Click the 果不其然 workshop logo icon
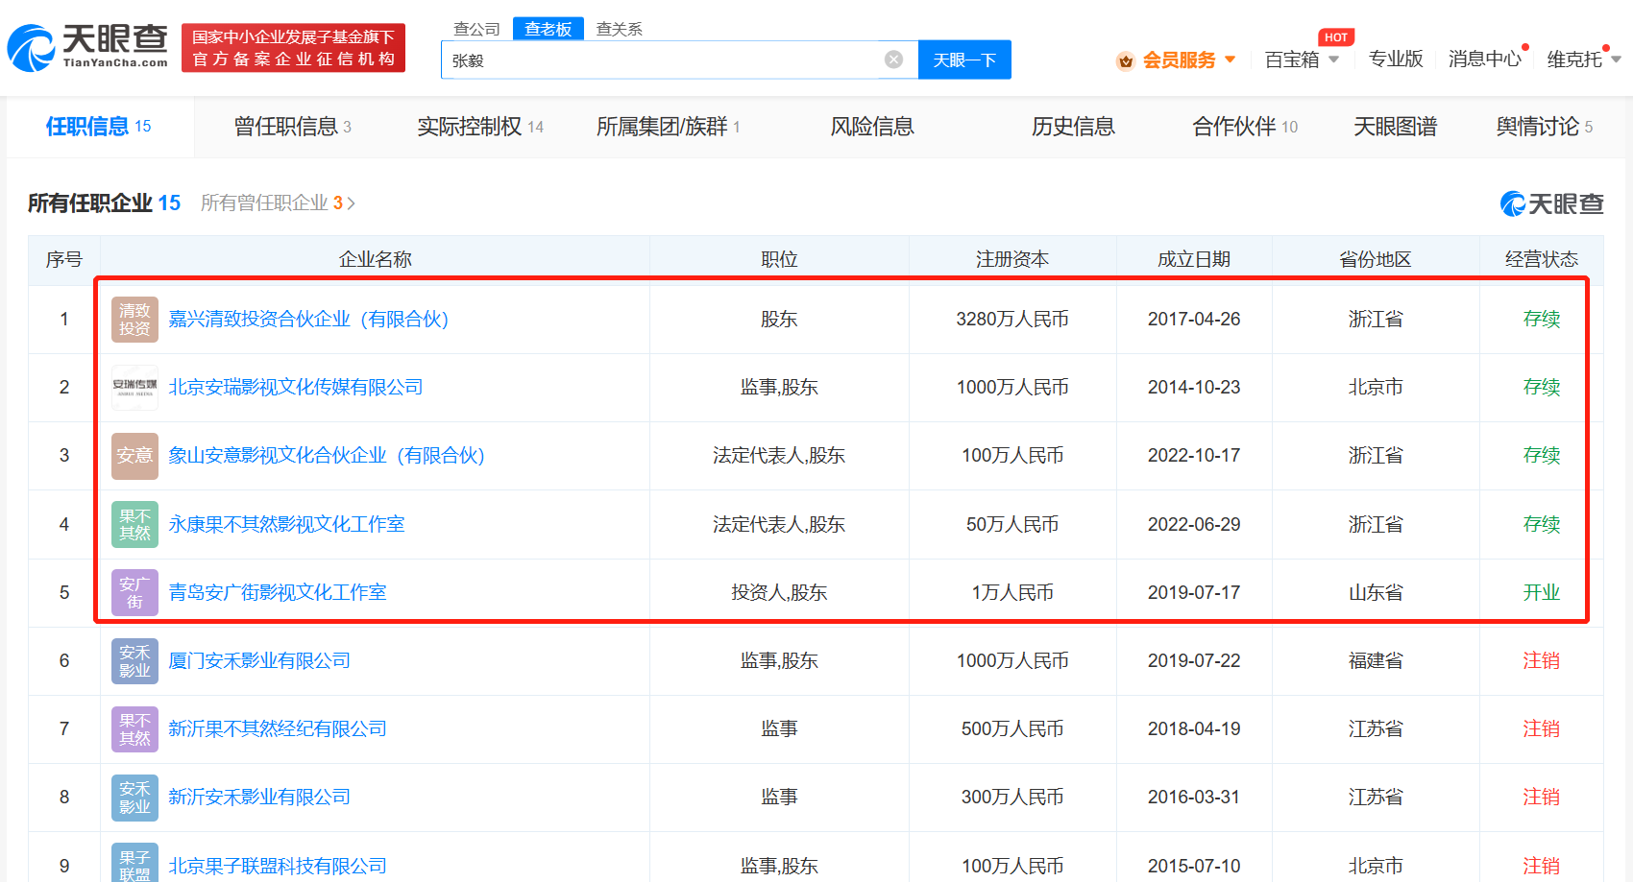 (x=134, y=524)
